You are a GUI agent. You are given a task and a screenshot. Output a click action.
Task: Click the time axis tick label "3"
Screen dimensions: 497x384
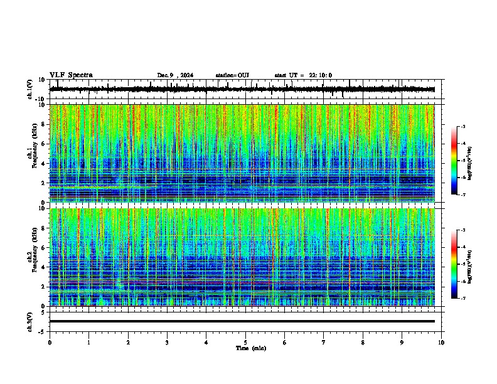click(x=167, y=343)
